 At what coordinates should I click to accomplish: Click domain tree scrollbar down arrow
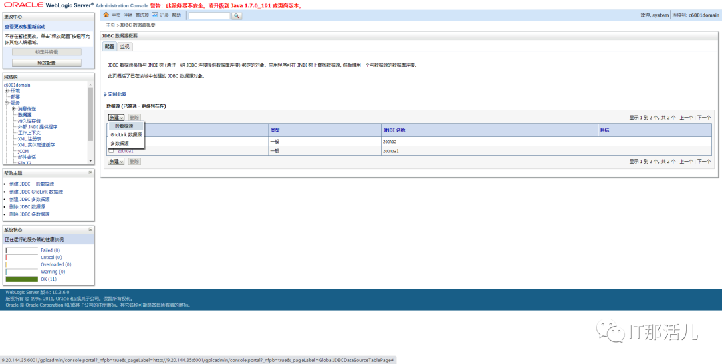coord(90,160)
